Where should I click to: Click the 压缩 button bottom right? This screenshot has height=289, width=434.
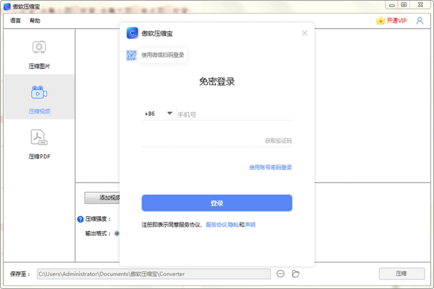[402, 274]
